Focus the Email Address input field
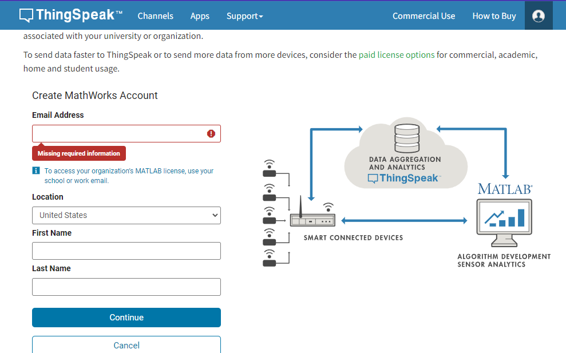 (x=126, y=133)
